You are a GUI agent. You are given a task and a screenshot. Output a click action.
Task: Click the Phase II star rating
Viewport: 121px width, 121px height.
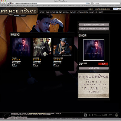16,60
